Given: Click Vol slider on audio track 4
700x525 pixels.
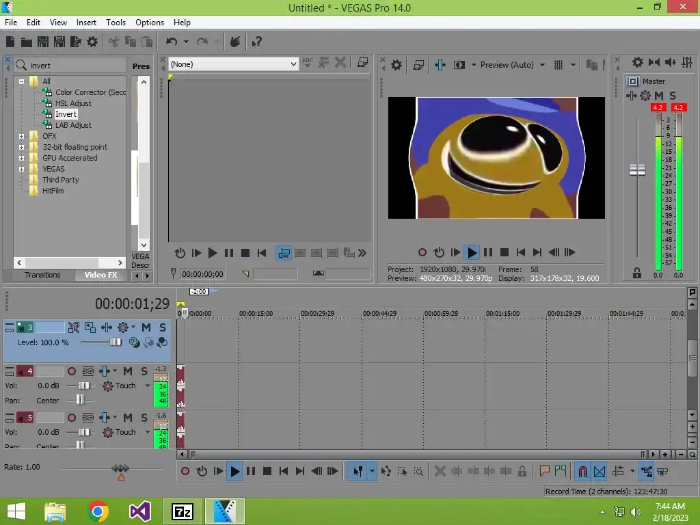Looking at the screenshot, I should [84, 386].
